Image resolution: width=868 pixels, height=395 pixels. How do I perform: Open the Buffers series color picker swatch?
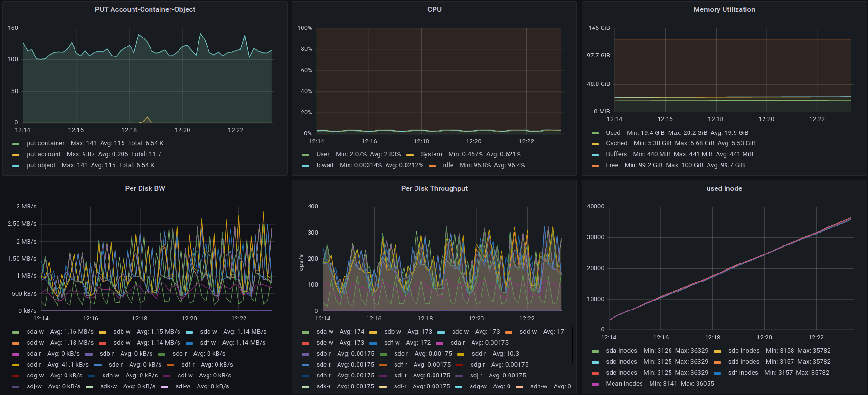point(595,155)
